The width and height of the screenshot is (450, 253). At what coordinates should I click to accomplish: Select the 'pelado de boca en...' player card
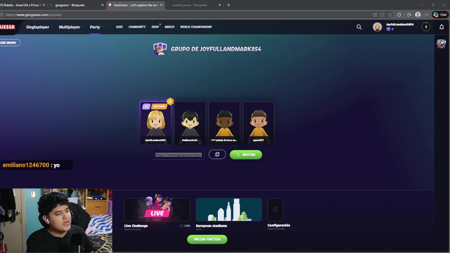pyautogui.click(x=224, y=123)
